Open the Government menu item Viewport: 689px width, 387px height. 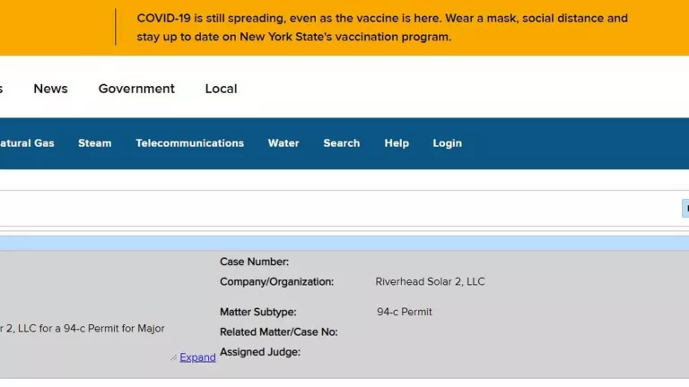[x=136, y=89]
